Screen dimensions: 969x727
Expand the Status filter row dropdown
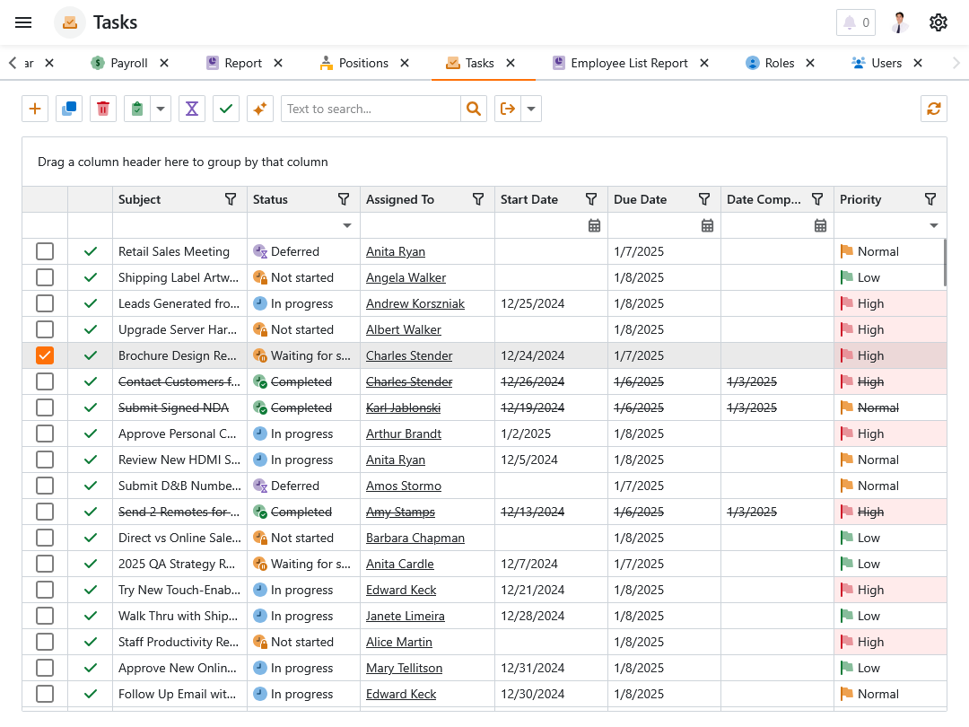pos(347,225)
